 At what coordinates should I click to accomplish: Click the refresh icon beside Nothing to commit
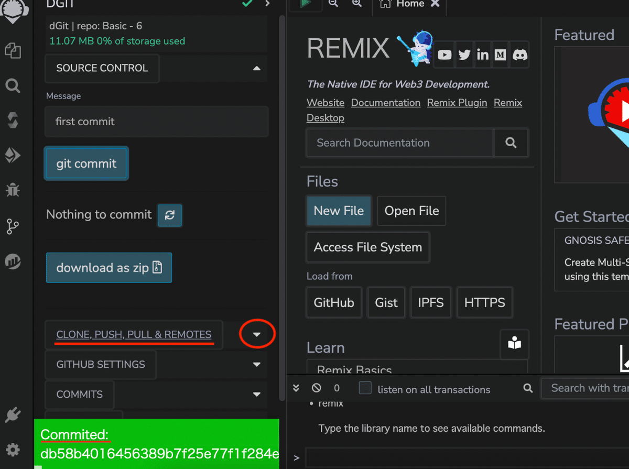tap(170, 215)
